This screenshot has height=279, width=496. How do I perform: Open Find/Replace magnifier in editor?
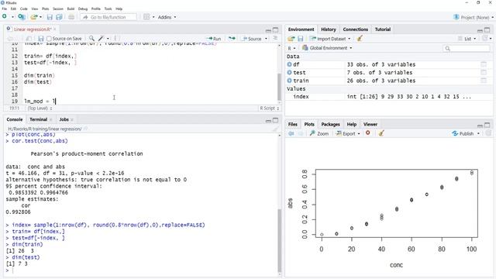[91, 38]
